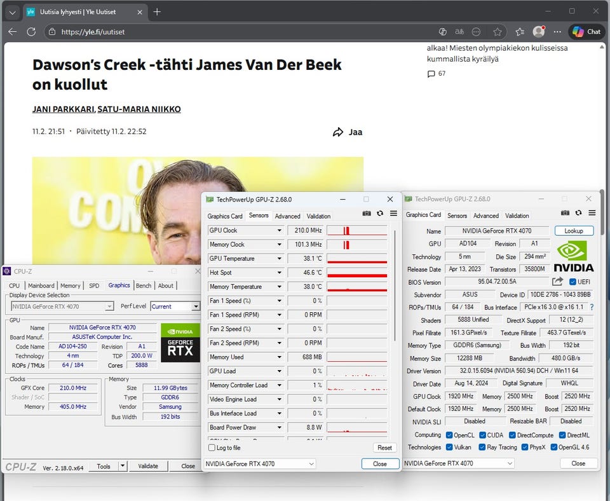Viewport: 610px width, 501px height.
Task: Open the CPU-Z Mainboard tab
Action: (x=41, y=285)
